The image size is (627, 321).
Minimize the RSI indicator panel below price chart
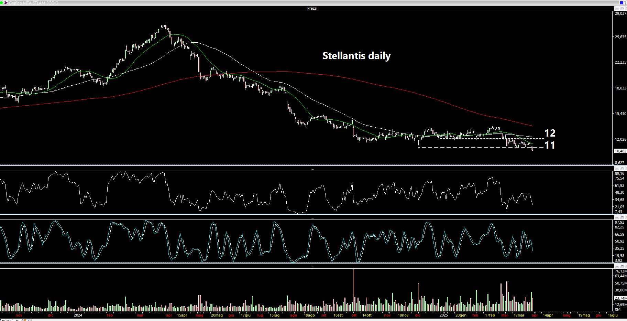pos(617,168)
